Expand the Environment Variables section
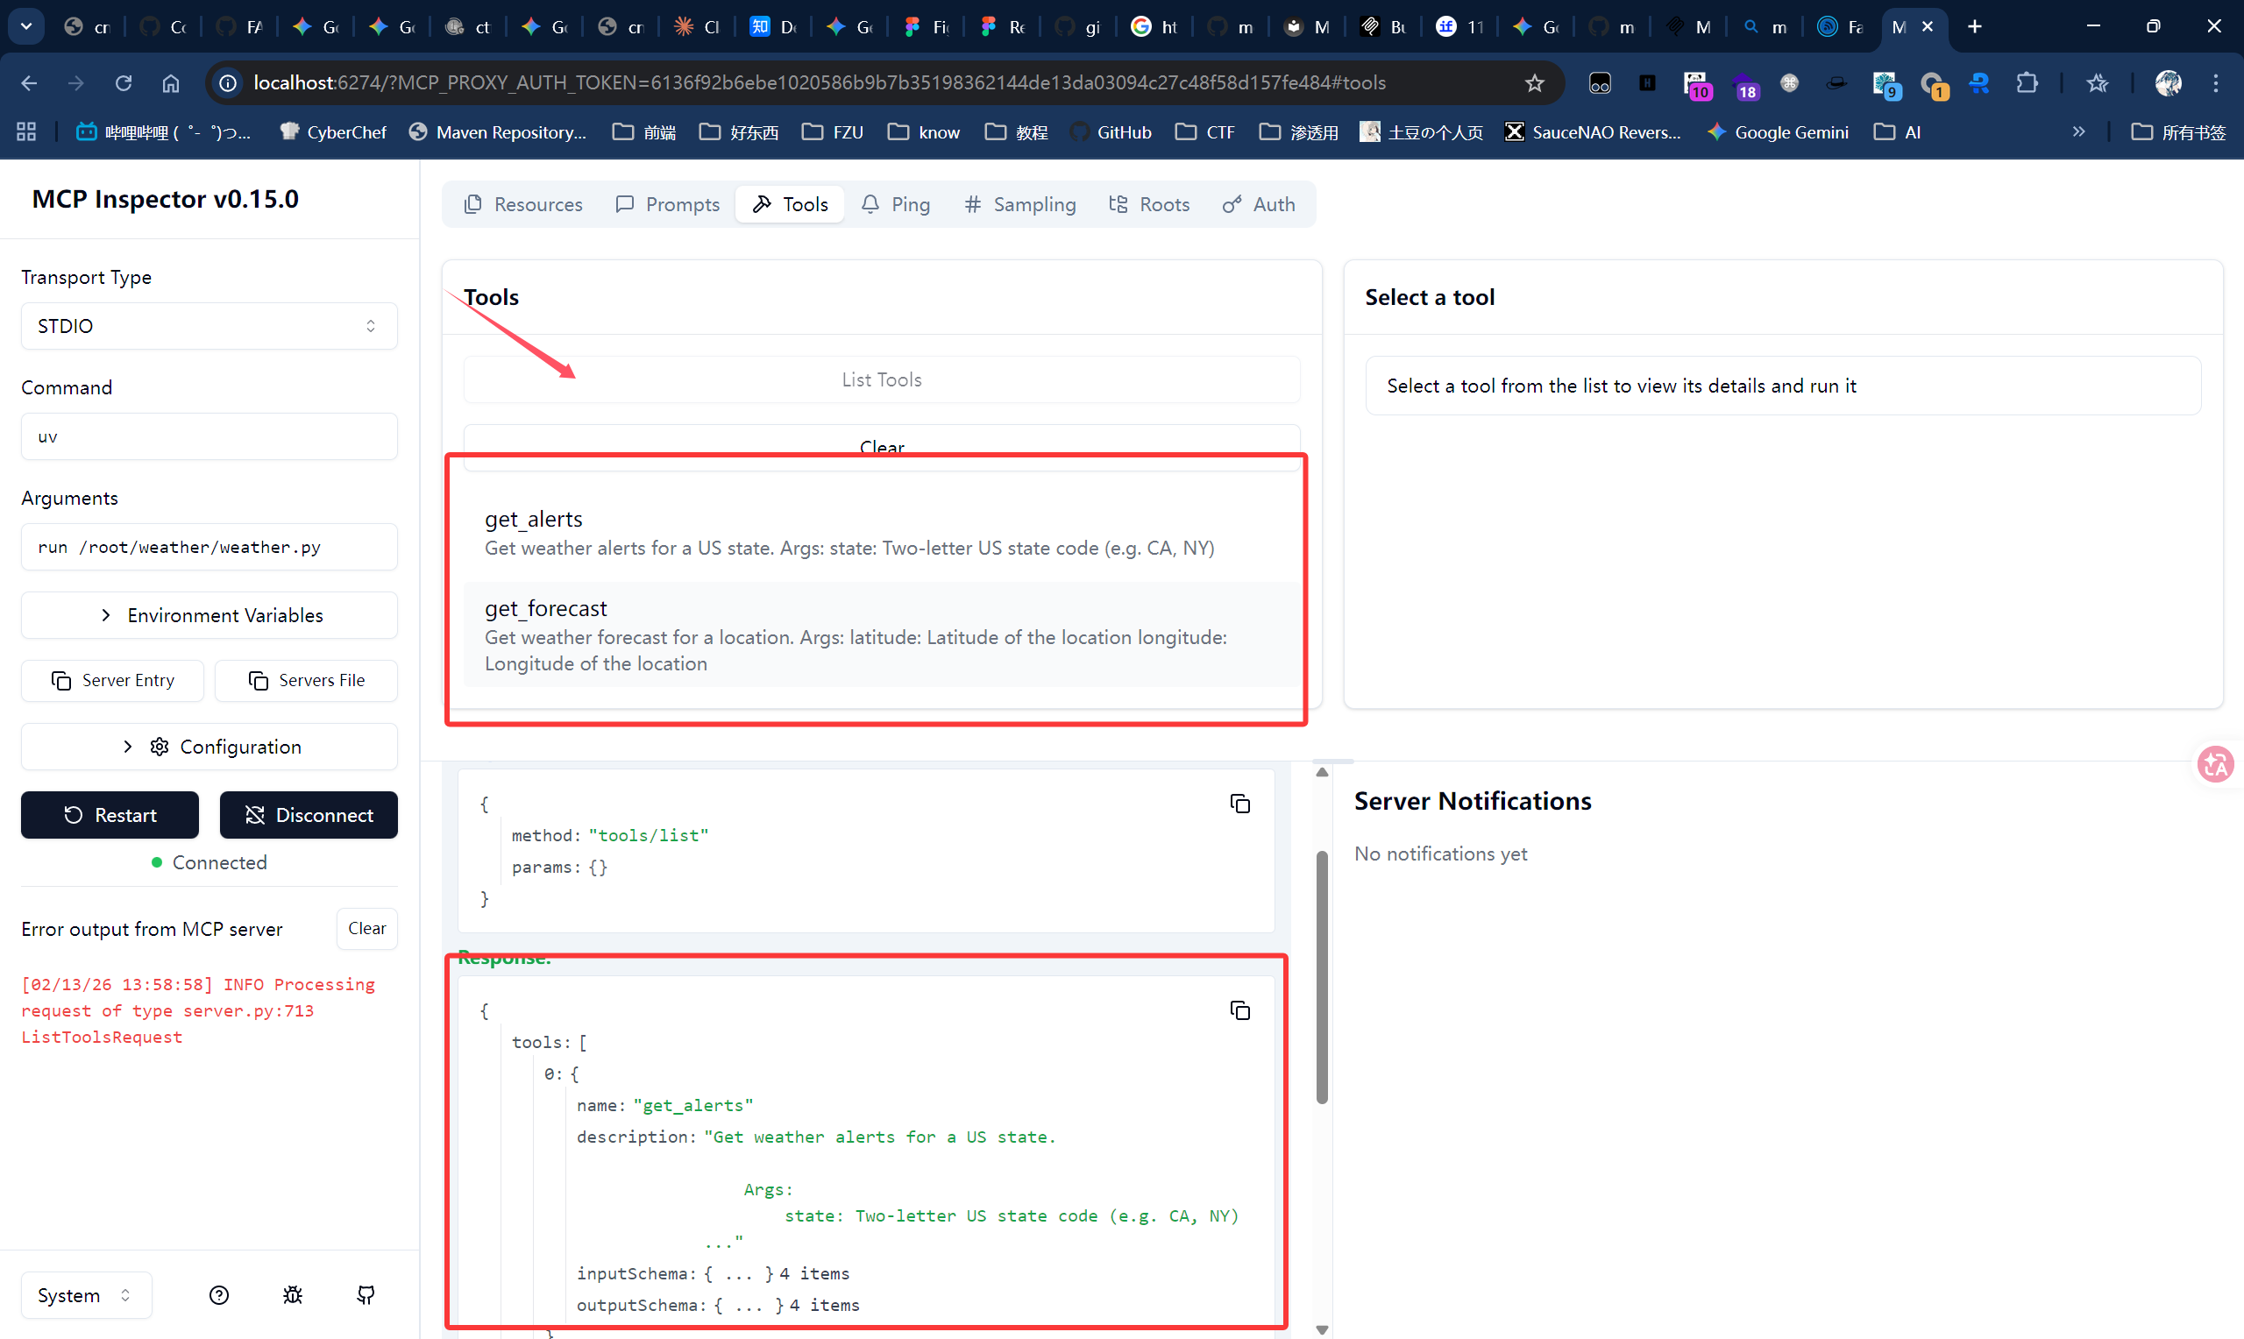 coord(209,615)
